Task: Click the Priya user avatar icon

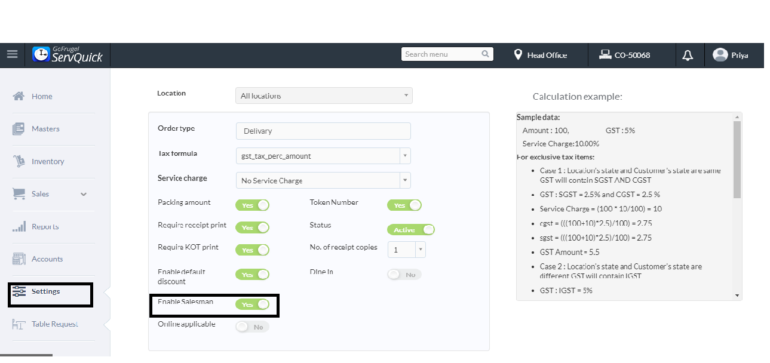Action: pos(720,55)
